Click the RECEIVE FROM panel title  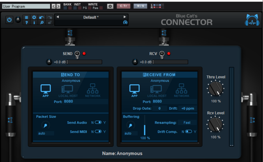159,75
